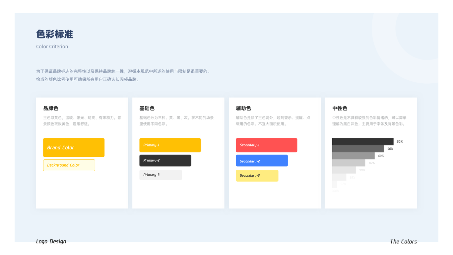
Task: Click the 'Color Criterion' subtitle
Action: coord(52,46)
